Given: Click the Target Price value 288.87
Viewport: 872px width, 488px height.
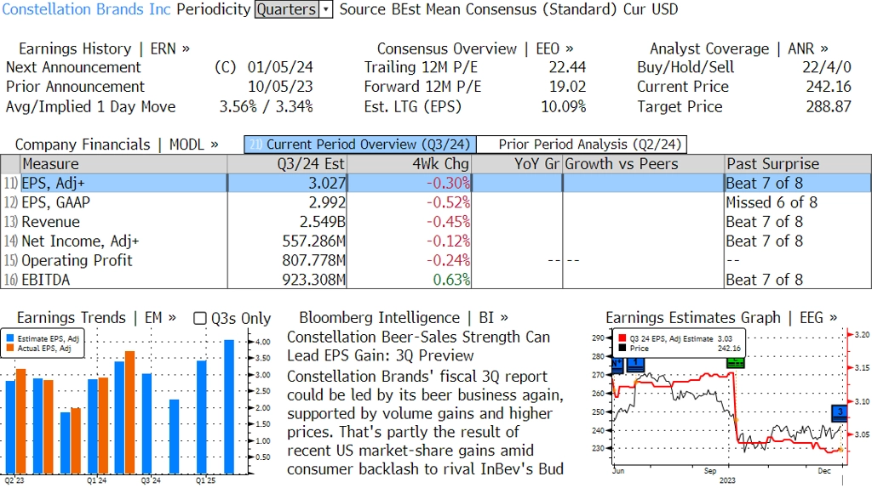Looking at the screenshot, I should click(x=829, y=106).
